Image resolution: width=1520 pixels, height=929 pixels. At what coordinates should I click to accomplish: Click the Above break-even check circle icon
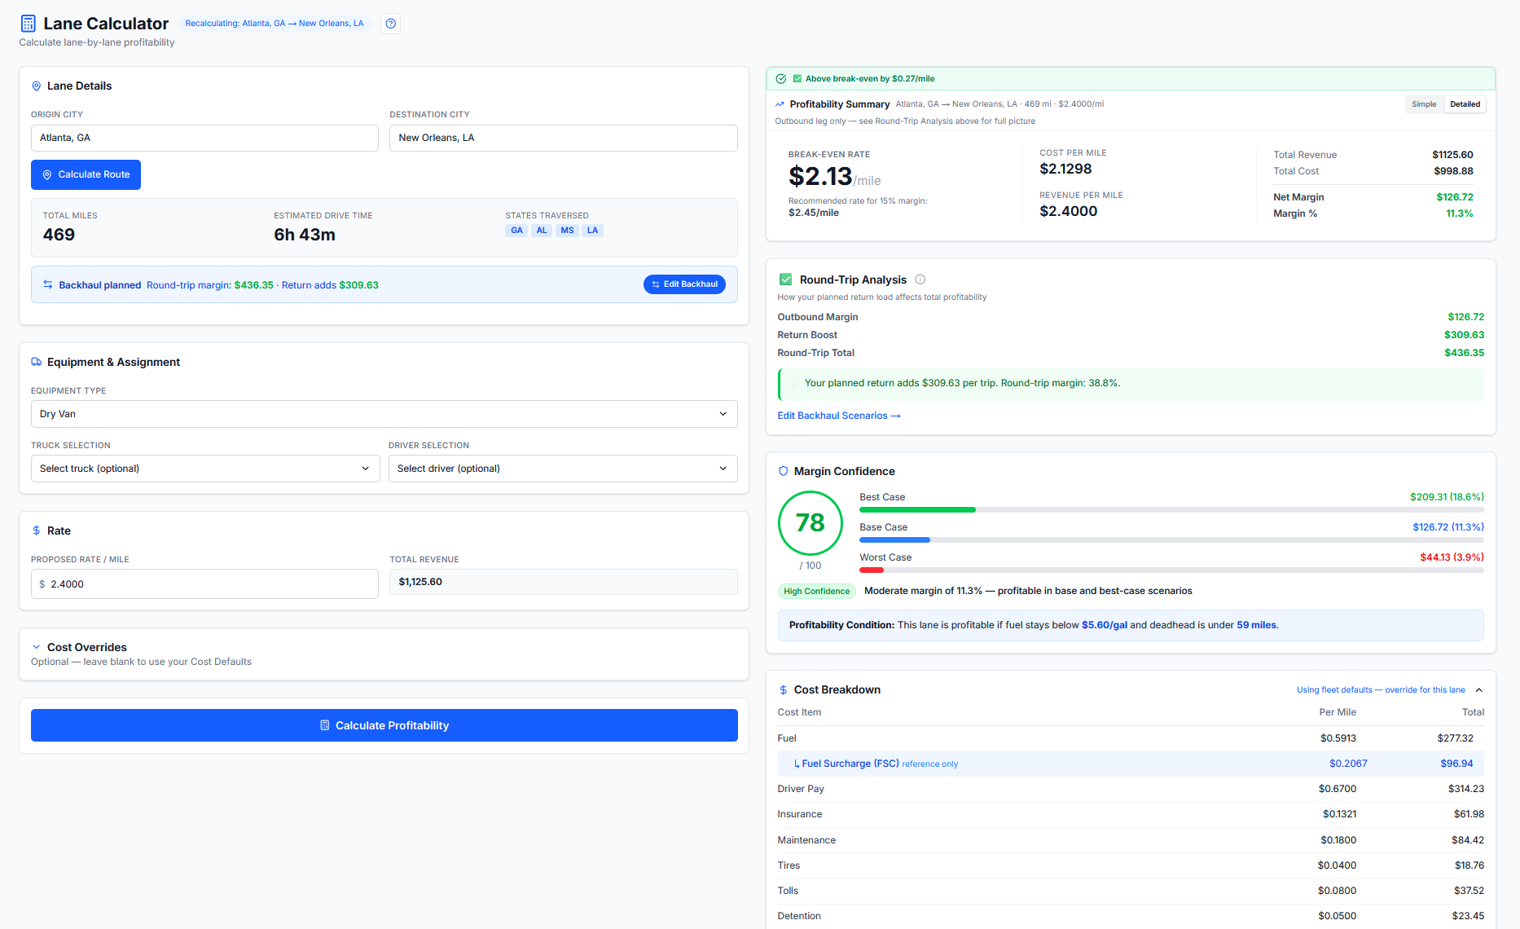[x=781, y=79]
